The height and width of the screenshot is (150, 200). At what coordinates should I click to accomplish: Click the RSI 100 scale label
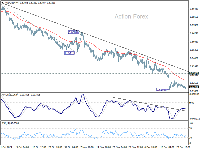[191, 123]
